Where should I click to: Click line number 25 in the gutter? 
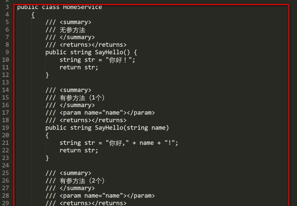6,173
